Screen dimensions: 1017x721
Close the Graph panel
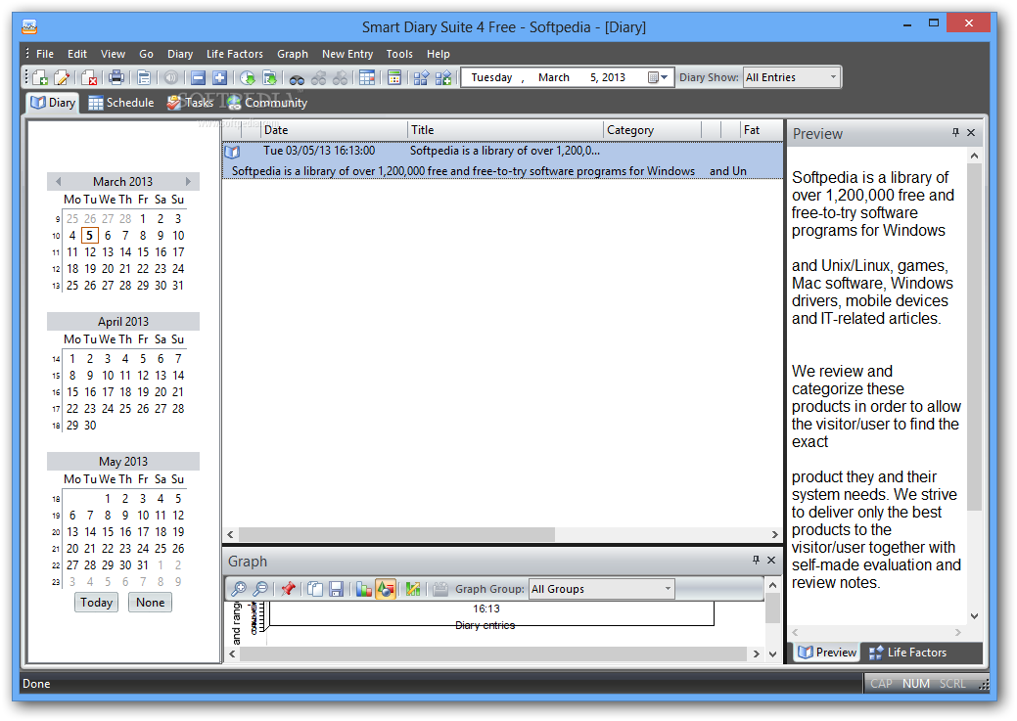coord(771,560)
